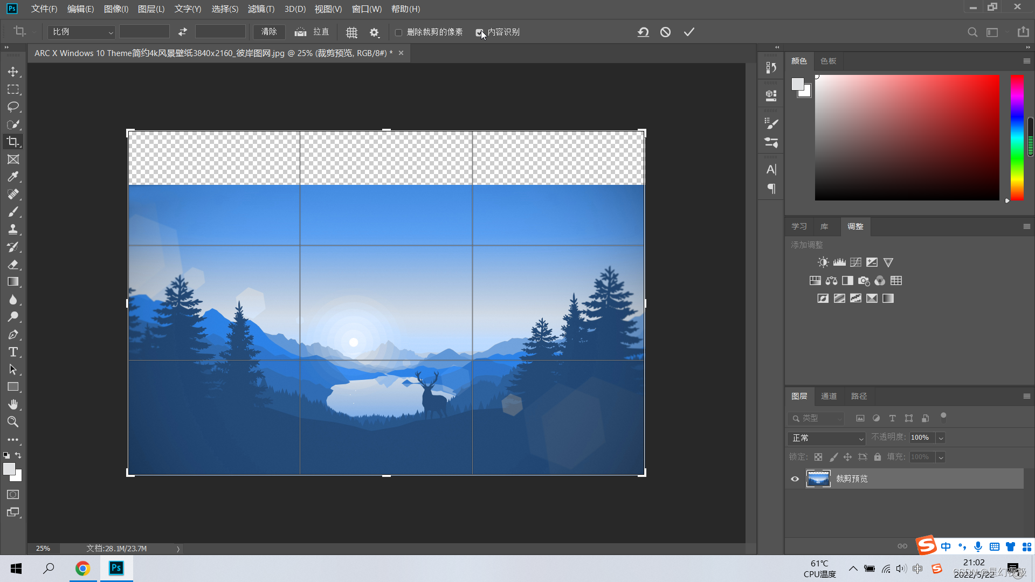Select the Dodge tool
The height and width of the screenshot is (582, 1035).
coord(13,317)
